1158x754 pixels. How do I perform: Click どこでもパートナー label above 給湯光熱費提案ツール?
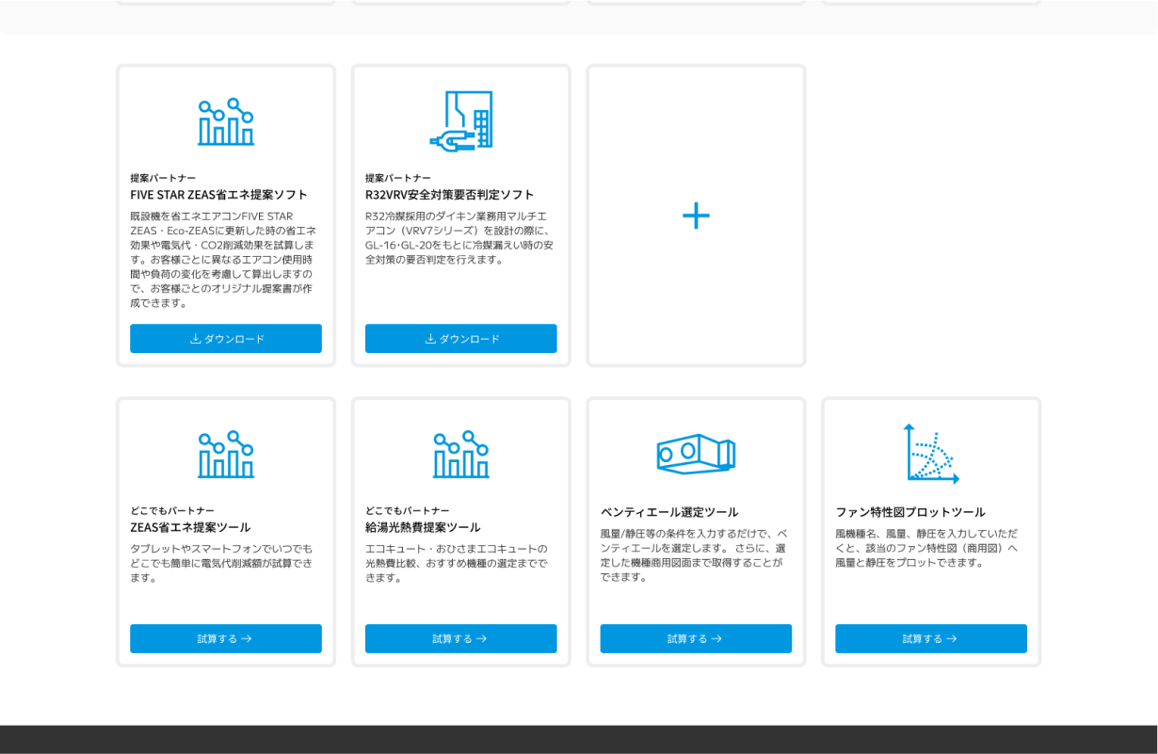(x=408, y=510)
